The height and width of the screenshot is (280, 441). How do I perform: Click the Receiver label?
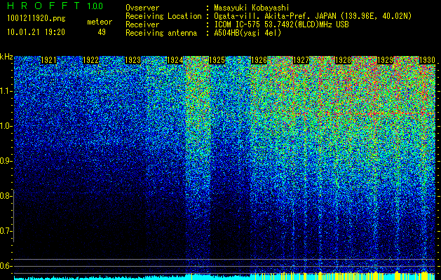(142, 24)
